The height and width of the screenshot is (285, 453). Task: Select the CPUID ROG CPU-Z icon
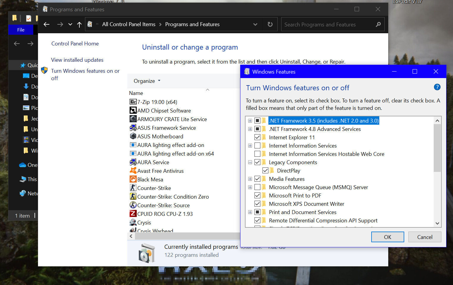pos(133,214)
